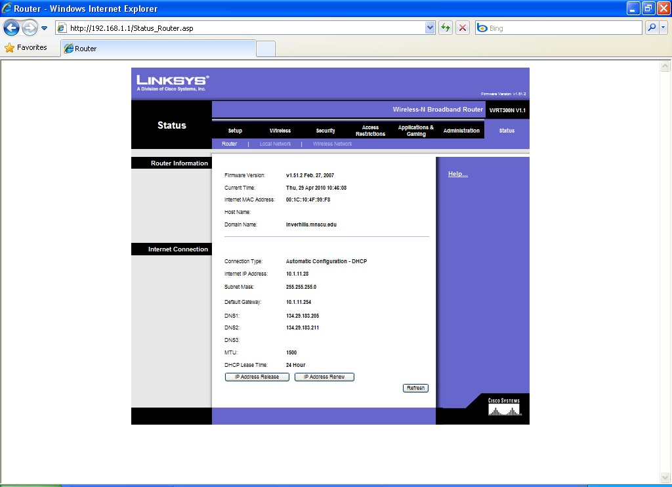The height and width of the screenshot is (487, 672).
Task: Open the search provider options dropdown
Action: 663,28
